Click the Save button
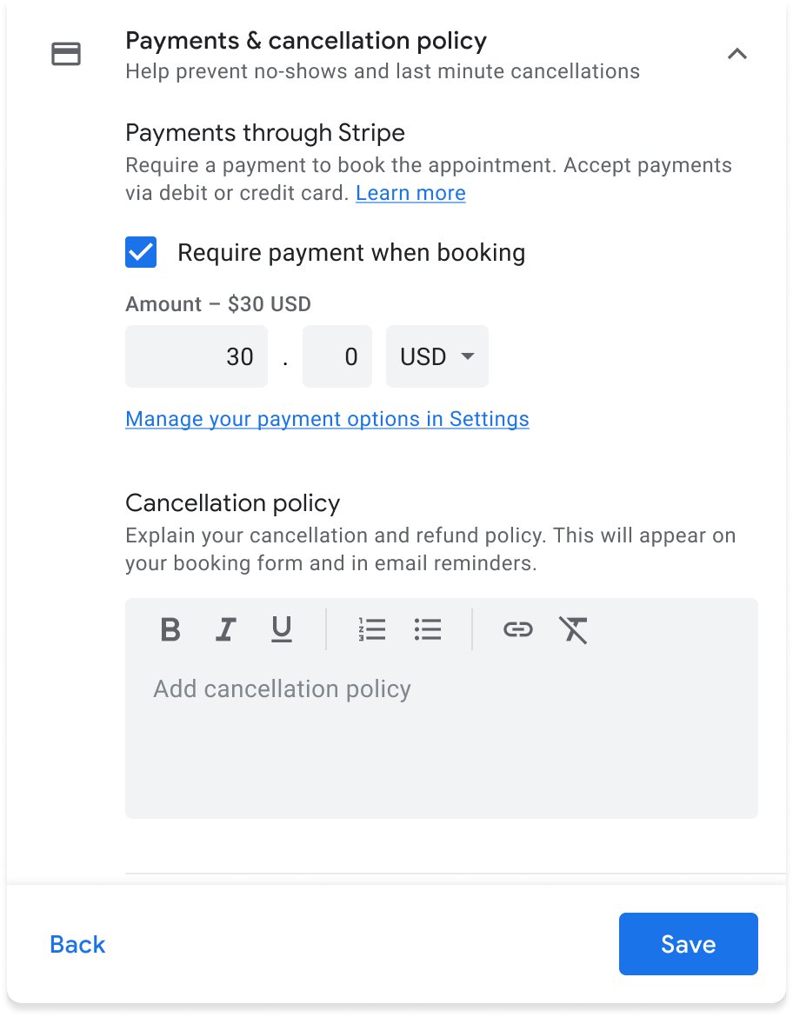The height and width of the screenshot is (1017, 793). (688, 944)
